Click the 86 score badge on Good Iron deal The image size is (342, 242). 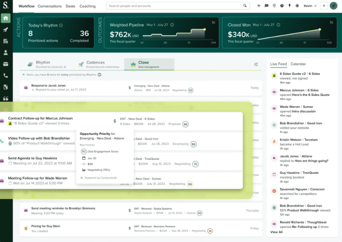pos(193,144)
